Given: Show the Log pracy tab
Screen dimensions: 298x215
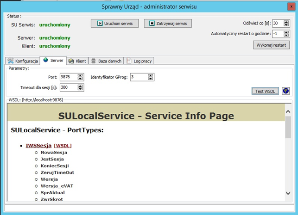Looking at the screenshot, I should point(139,61).
